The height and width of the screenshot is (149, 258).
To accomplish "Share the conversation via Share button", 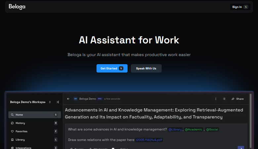I will pyautogui.click(x=237, y=99).
